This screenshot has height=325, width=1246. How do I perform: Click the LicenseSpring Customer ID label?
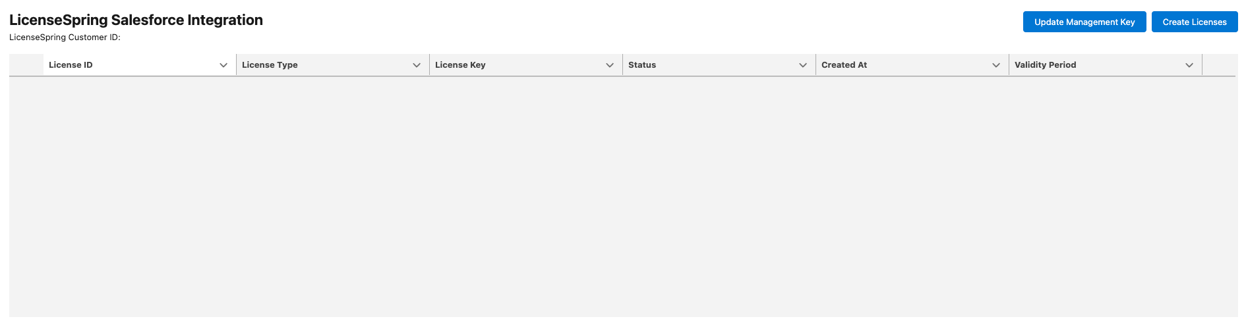point(65,37)
